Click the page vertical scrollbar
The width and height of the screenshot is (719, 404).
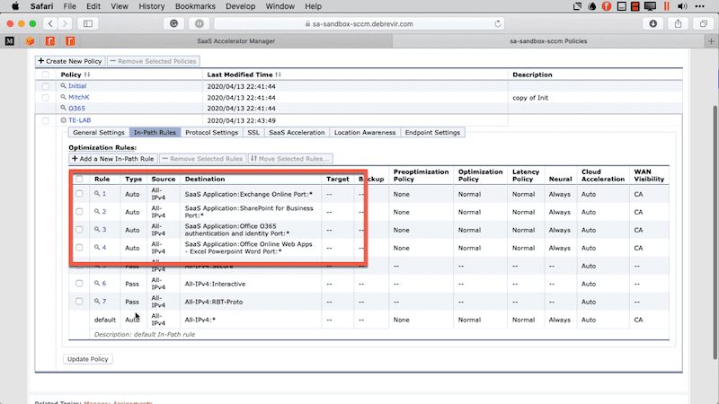715,233
